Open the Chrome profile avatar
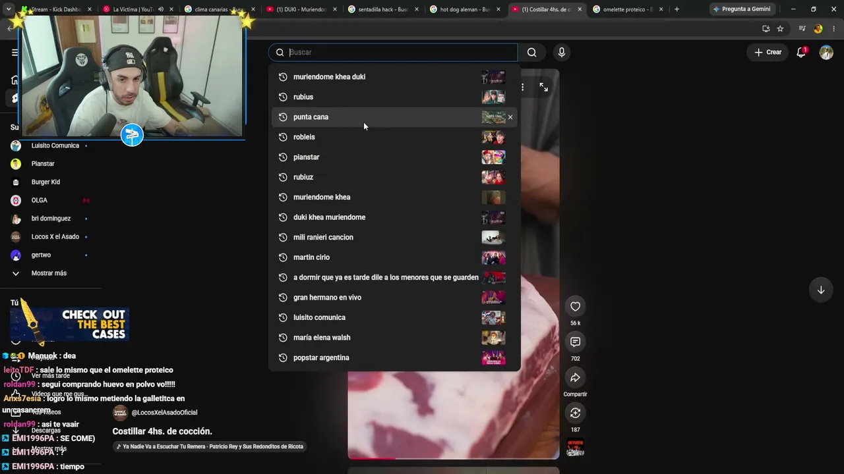 [x=818, y=28]
